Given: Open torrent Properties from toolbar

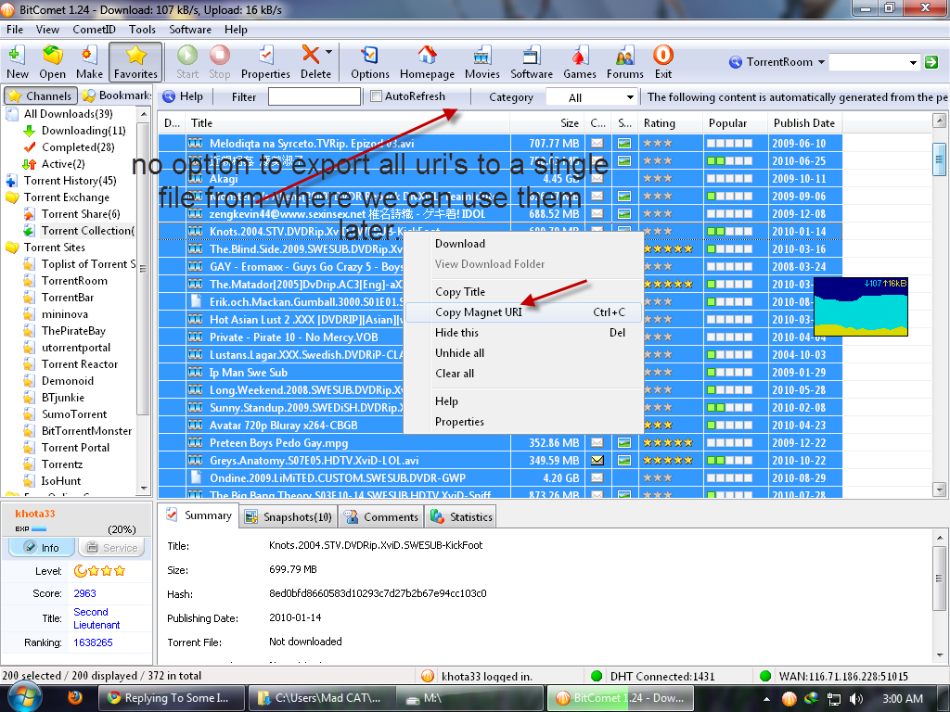Looking at the screenshot, I should coord(265,61).
